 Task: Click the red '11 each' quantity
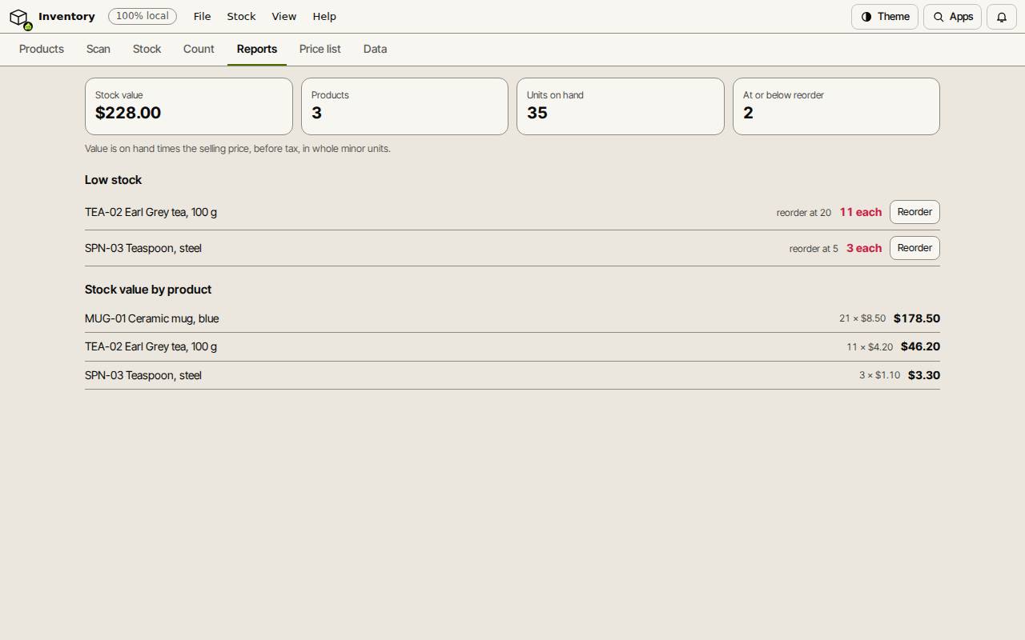pyautogui.click(x=861, y=212)
